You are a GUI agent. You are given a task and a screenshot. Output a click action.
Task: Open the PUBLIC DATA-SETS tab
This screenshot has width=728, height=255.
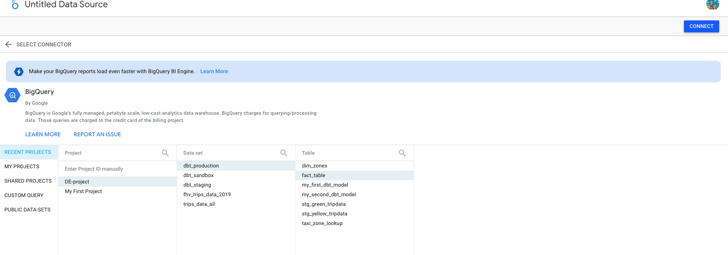click(29, 210)
